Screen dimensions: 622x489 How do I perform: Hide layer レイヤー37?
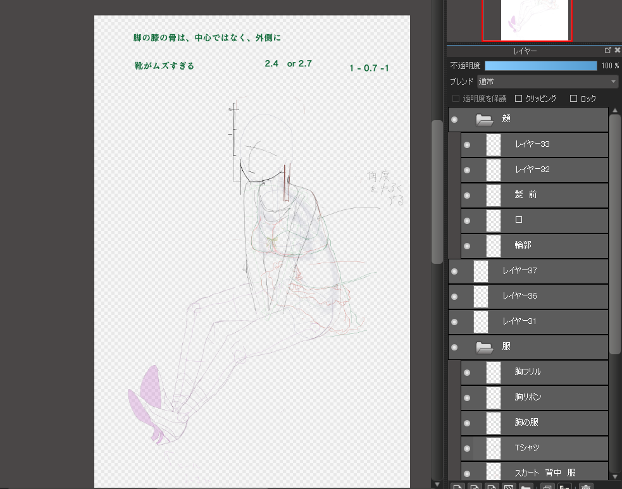tap(454, 271)
